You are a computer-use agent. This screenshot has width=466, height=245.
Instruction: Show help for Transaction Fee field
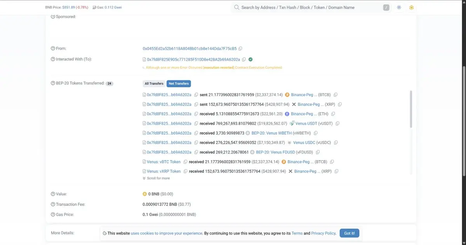coord(53,204)
